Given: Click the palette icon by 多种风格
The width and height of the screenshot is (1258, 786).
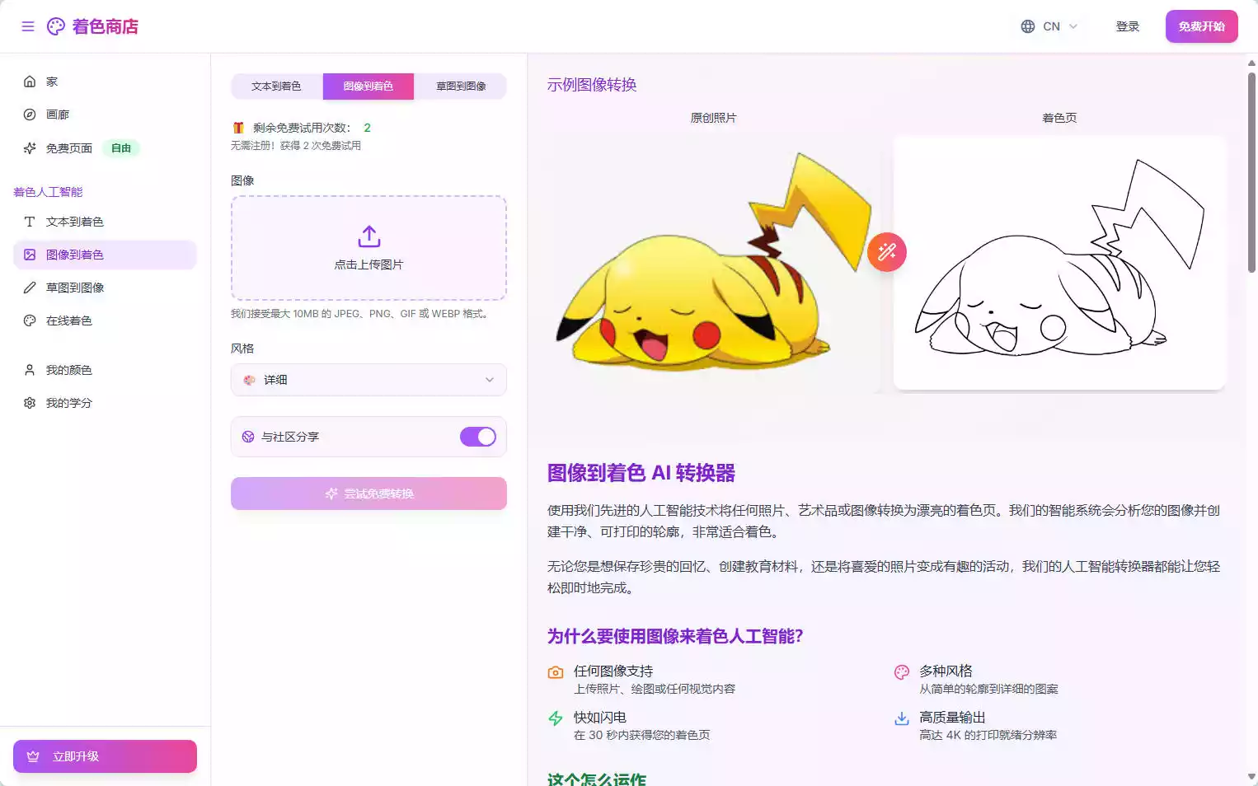Looking at the screenshot, I should [902, 672].
